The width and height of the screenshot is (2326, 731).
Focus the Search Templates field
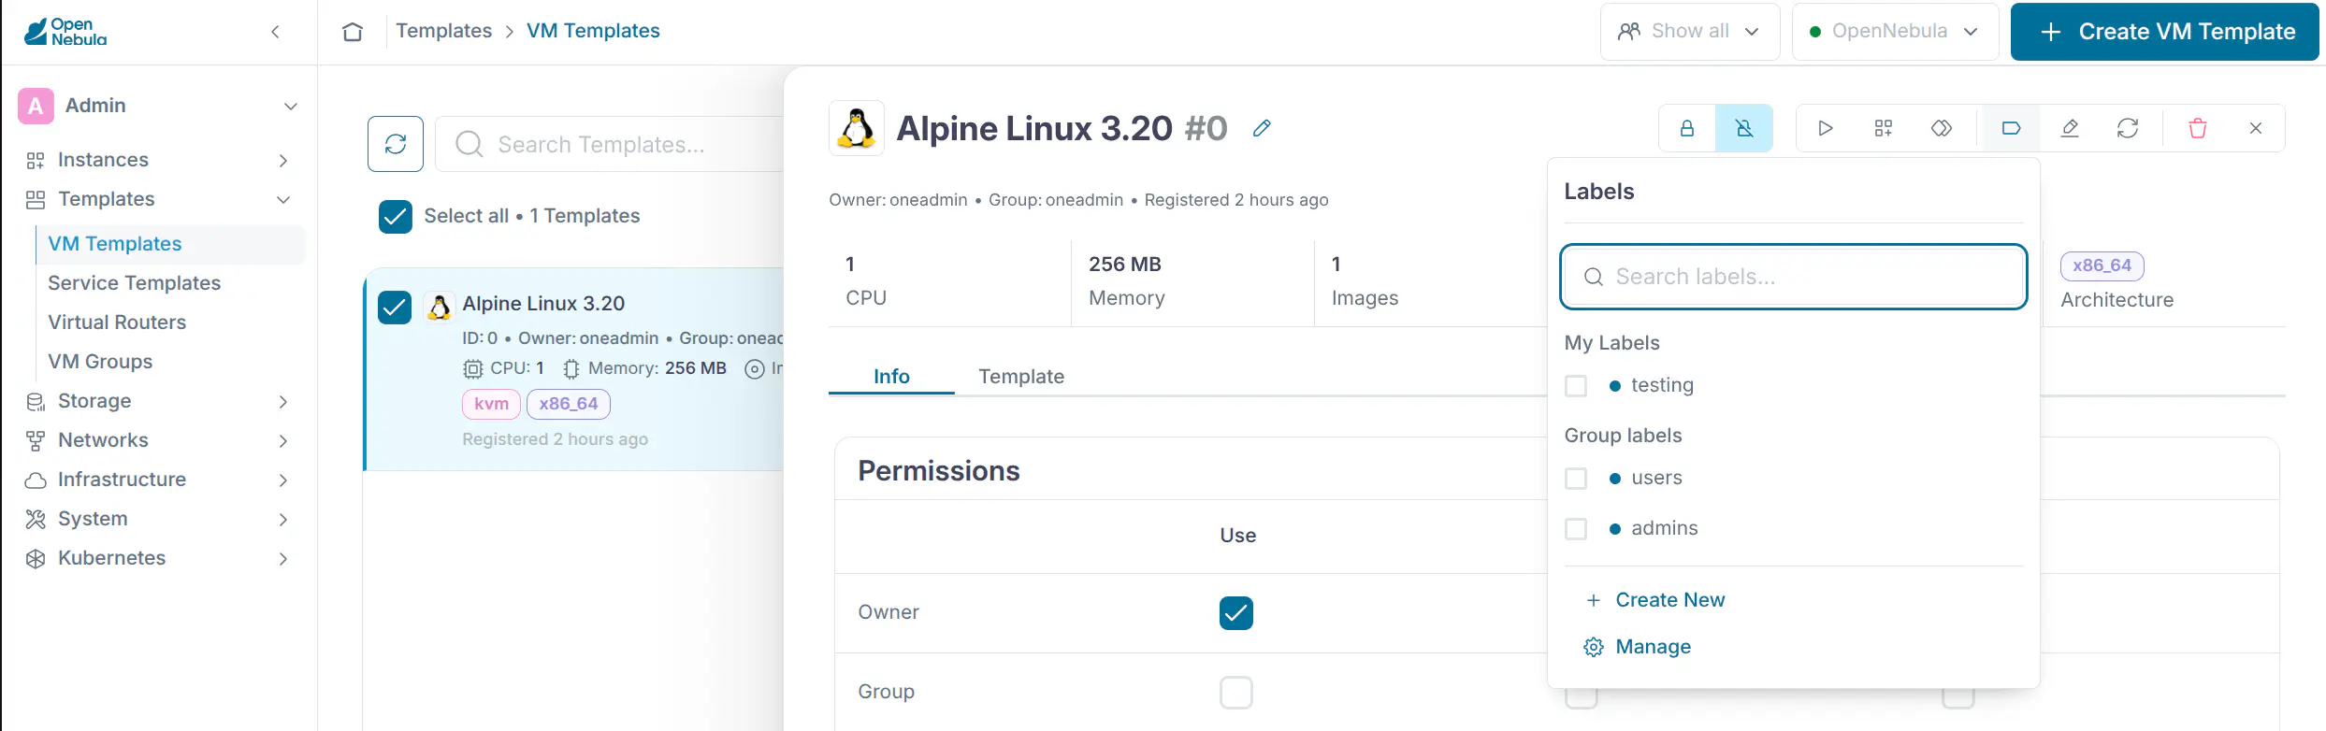tap(610, 144)
